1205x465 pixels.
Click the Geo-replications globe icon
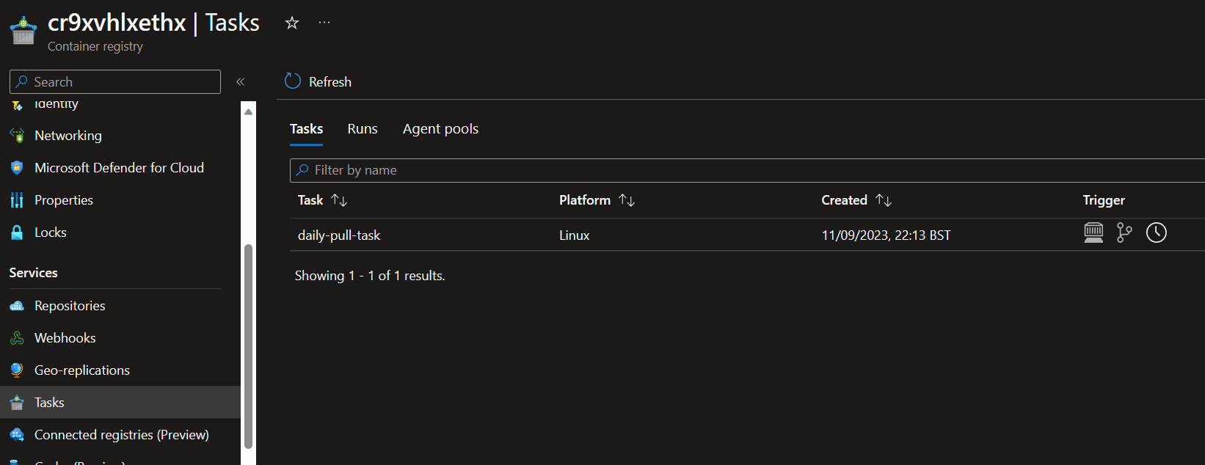click(16, 370)
